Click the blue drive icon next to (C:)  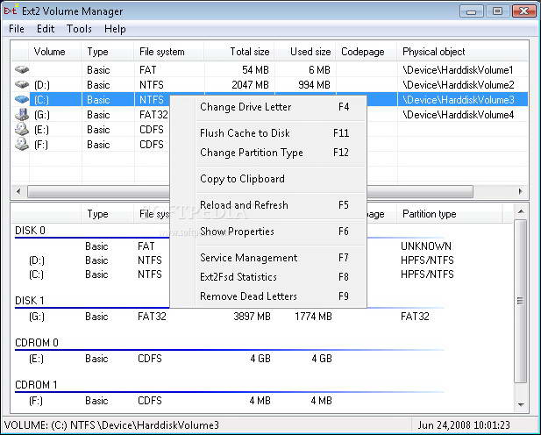point(22,99)
